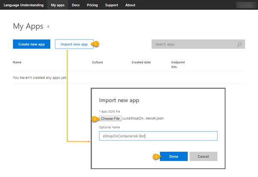The width and height of the screenshot is (258, 177).
Task: Open the About page
Action: tap(130, 5)
